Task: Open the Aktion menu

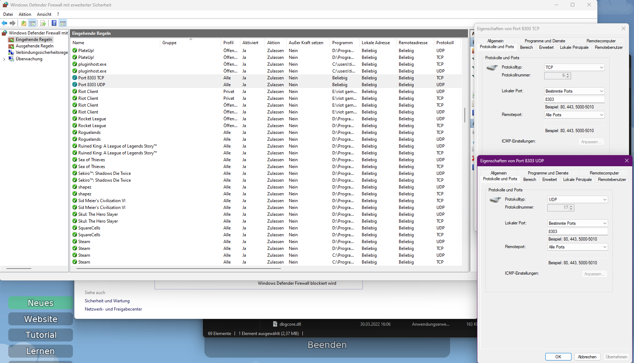Action: pos(25,14)
